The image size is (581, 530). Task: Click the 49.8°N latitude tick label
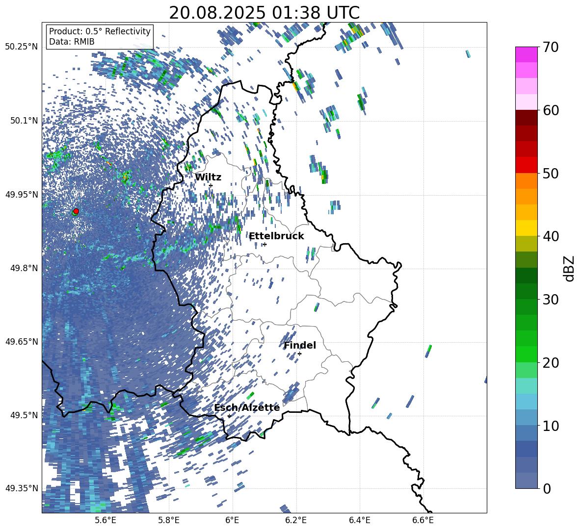pyautogui.click(x=24, y=268)
